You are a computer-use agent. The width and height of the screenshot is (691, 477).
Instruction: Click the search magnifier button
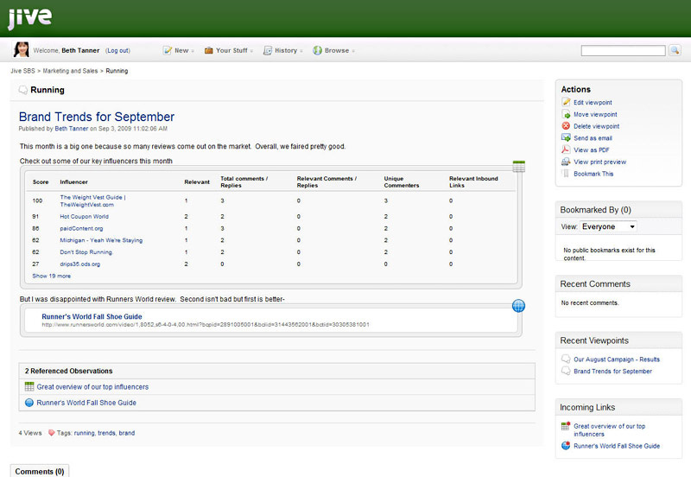click(675, 50)
